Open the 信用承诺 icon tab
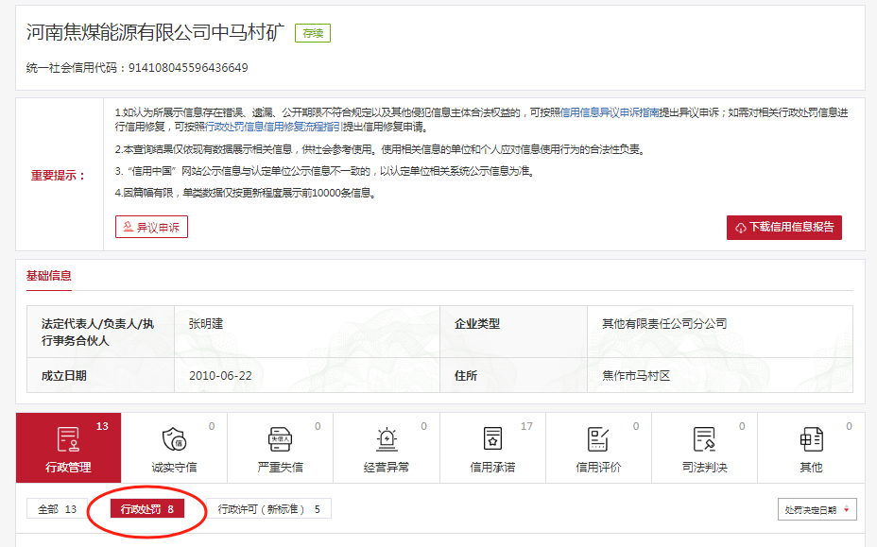Image resolution: width=877 pixels, height=547 pixels. [x=492, y=448]
